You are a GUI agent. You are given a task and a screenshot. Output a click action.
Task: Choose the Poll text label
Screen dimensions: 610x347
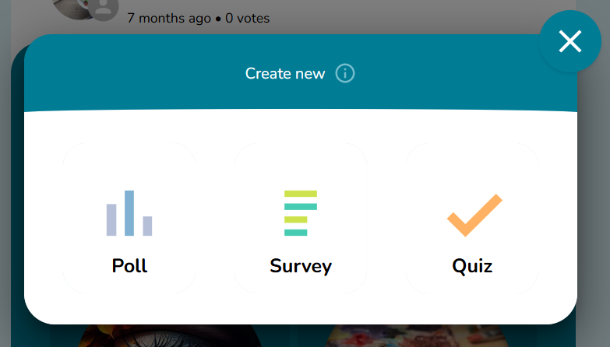click(129, 266)
